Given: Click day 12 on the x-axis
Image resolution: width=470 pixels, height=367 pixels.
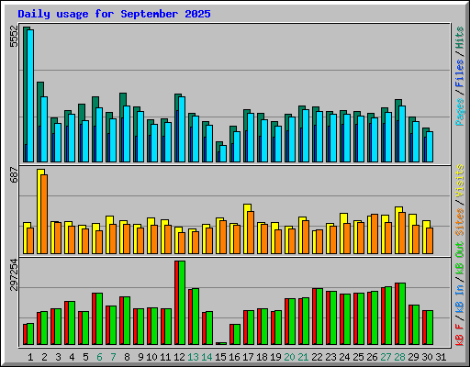Looking at the screenshot, I should pos(179,357).
